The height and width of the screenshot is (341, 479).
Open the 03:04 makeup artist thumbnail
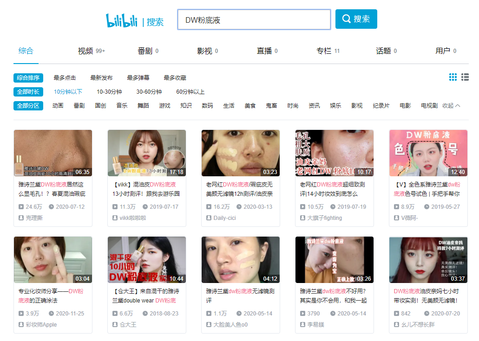point(53,260)
